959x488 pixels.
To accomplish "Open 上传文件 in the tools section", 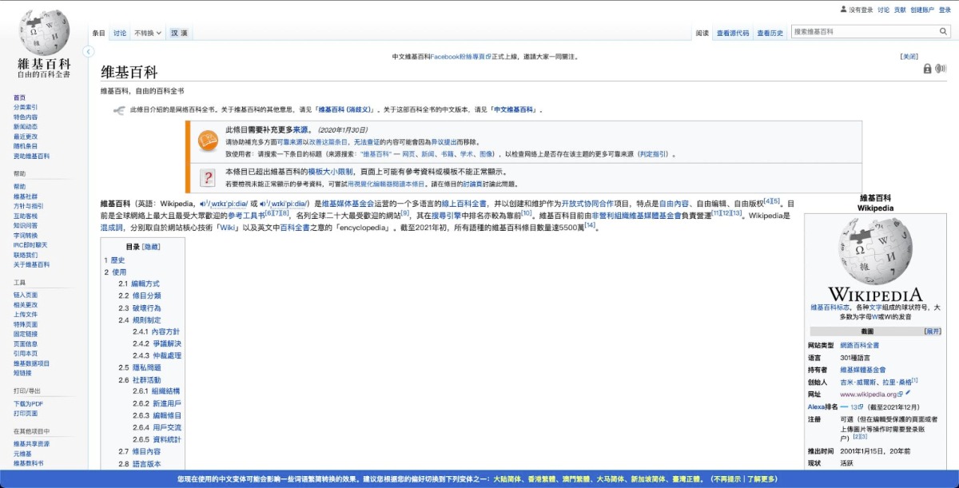I will point(26,314).
